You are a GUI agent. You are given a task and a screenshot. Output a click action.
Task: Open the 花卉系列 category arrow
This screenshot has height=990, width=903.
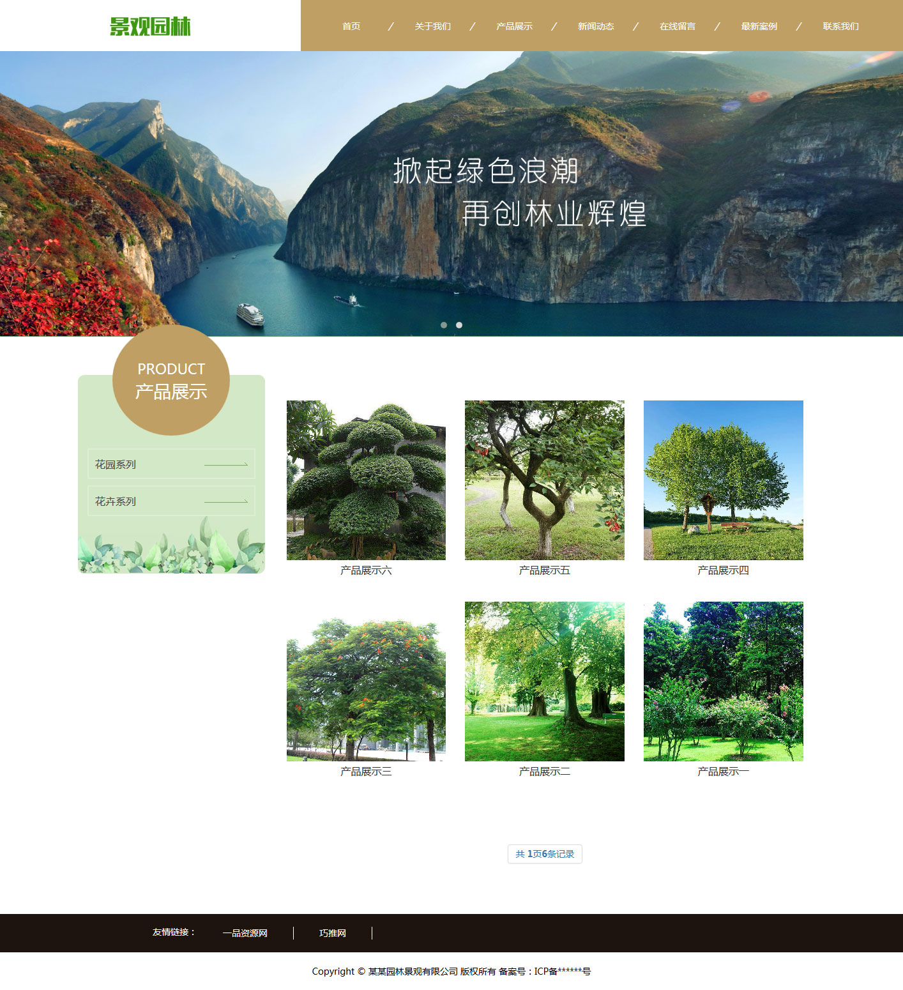[x=225, y=501]
